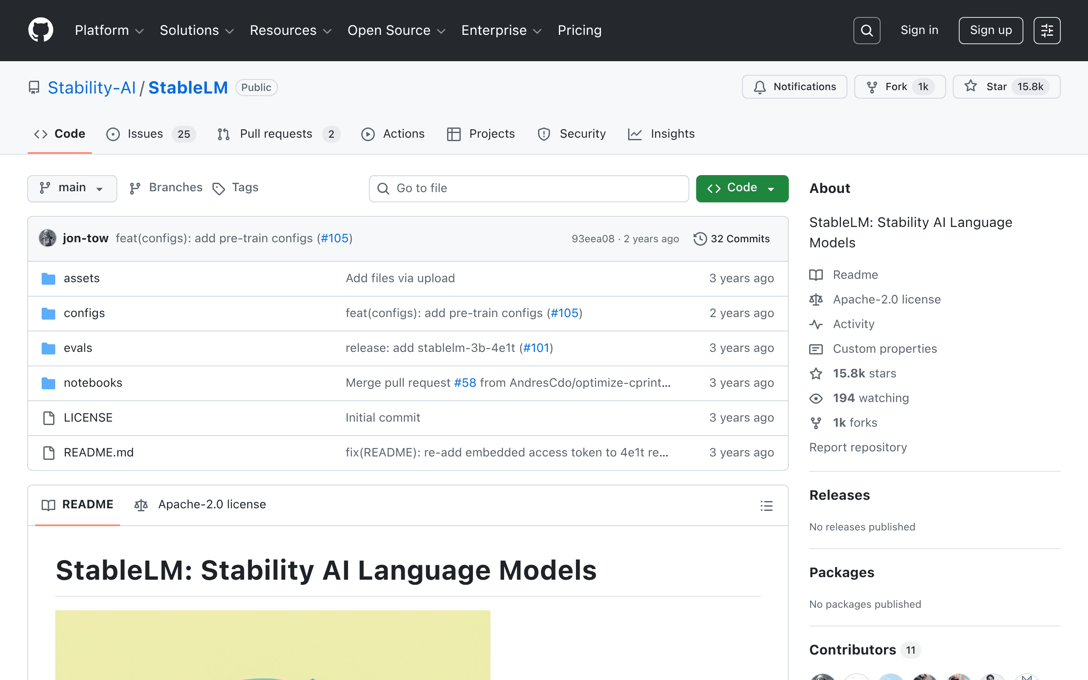
Task: Click the configs folder icon
Action: click(x=48, y=314)
